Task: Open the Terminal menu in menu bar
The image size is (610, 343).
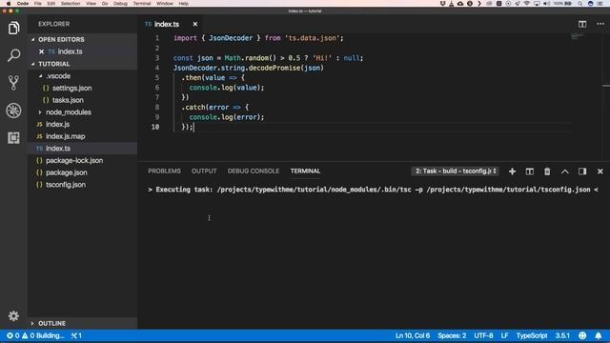Action: (142, 4)
